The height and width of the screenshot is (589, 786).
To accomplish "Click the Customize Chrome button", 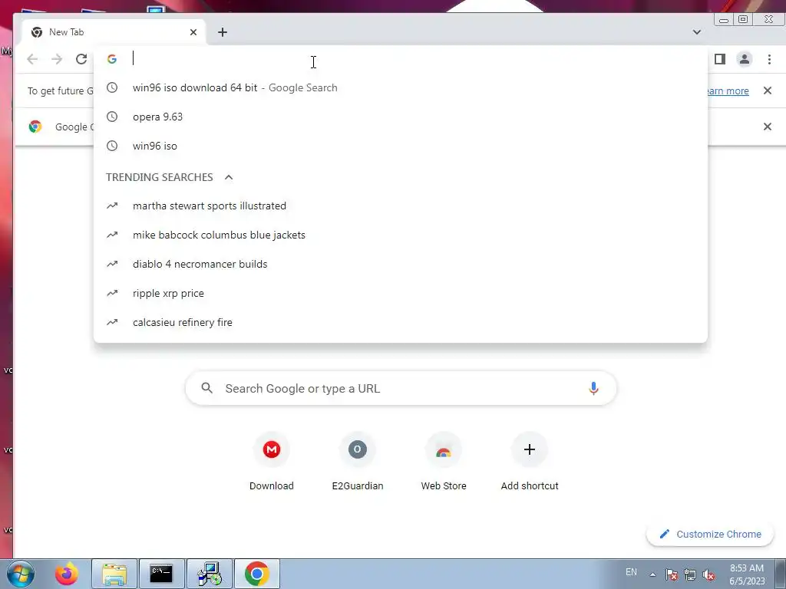I will point(710,534).
